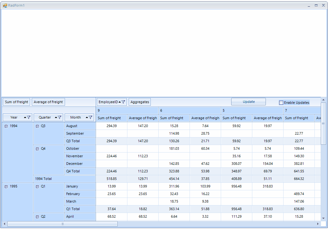Open the filter funnel on Year field
Screen dimensions: 328x229
29,117
